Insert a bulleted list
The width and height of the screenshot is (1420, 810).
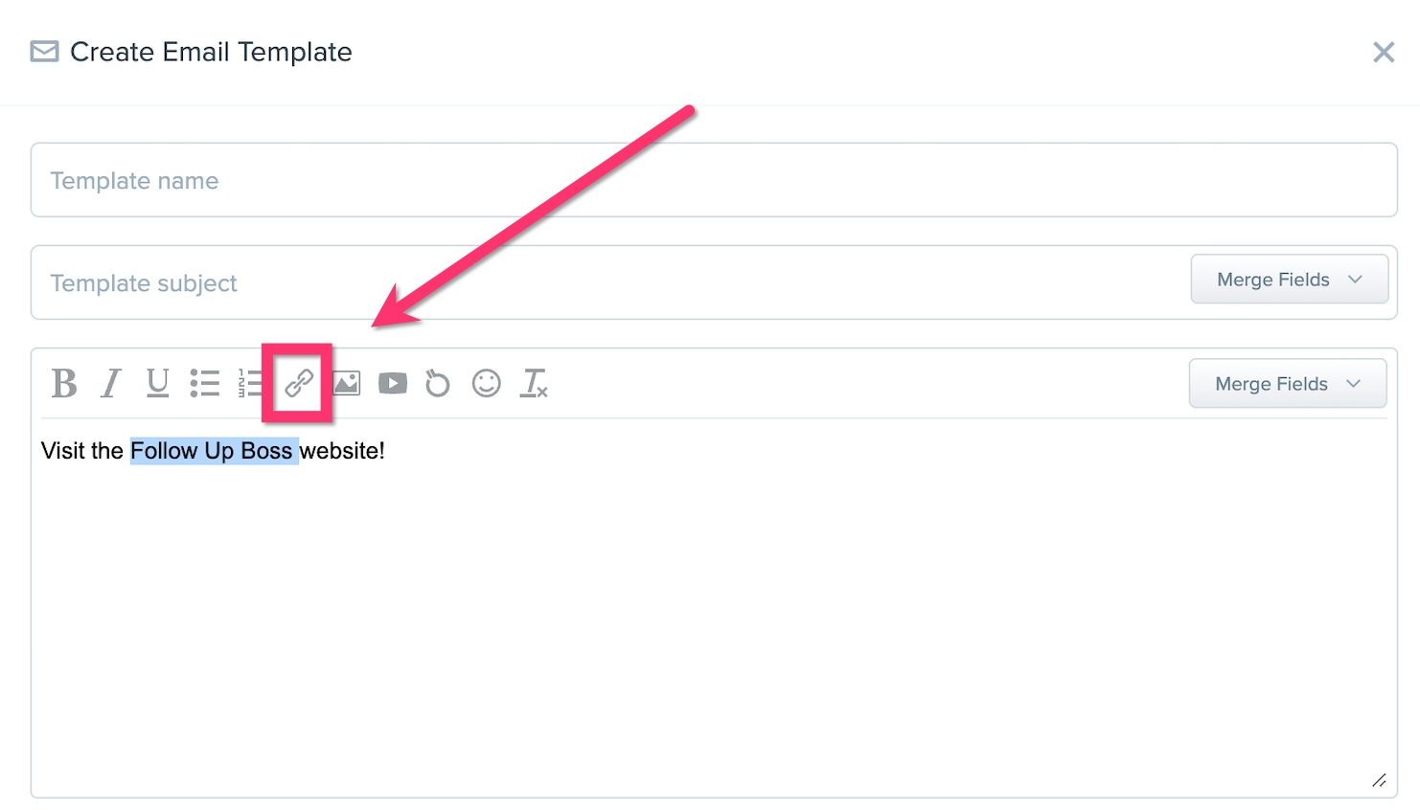[204, 383]
